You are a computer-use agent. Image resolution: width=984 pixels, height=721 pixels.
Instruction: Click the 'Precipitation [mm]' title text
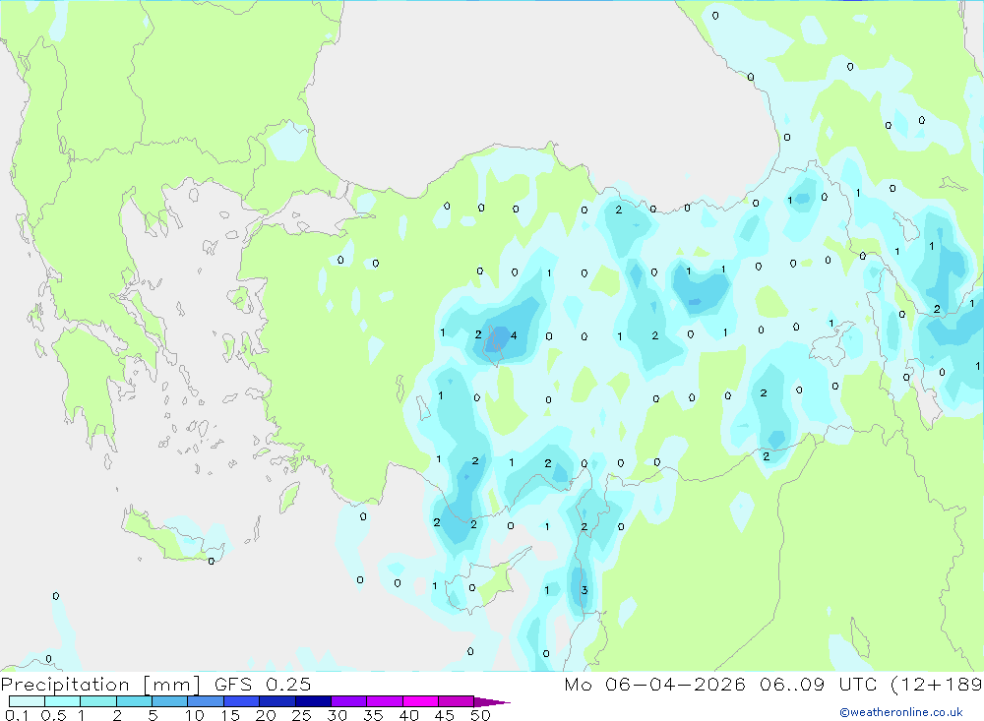[100, 685]
